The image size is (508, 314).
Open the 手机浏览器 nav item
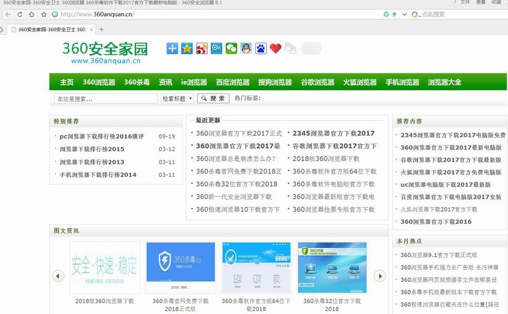click(403, 82)
